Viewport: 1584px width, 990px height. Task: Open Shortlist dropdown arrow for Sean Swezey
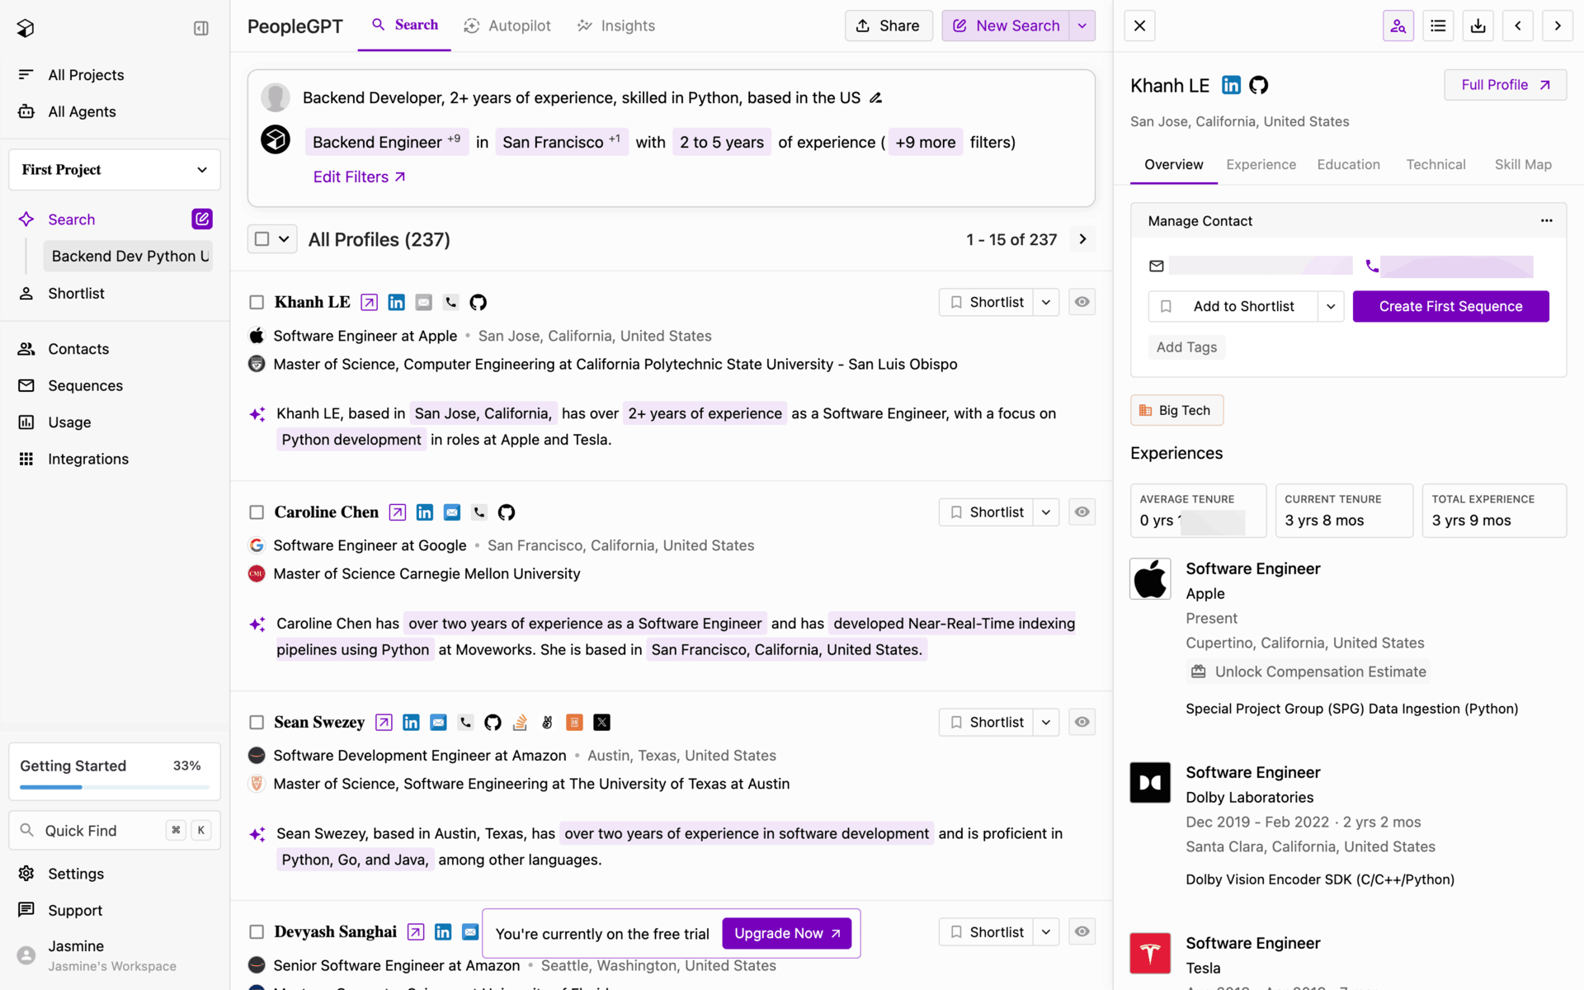(1046, 722)
